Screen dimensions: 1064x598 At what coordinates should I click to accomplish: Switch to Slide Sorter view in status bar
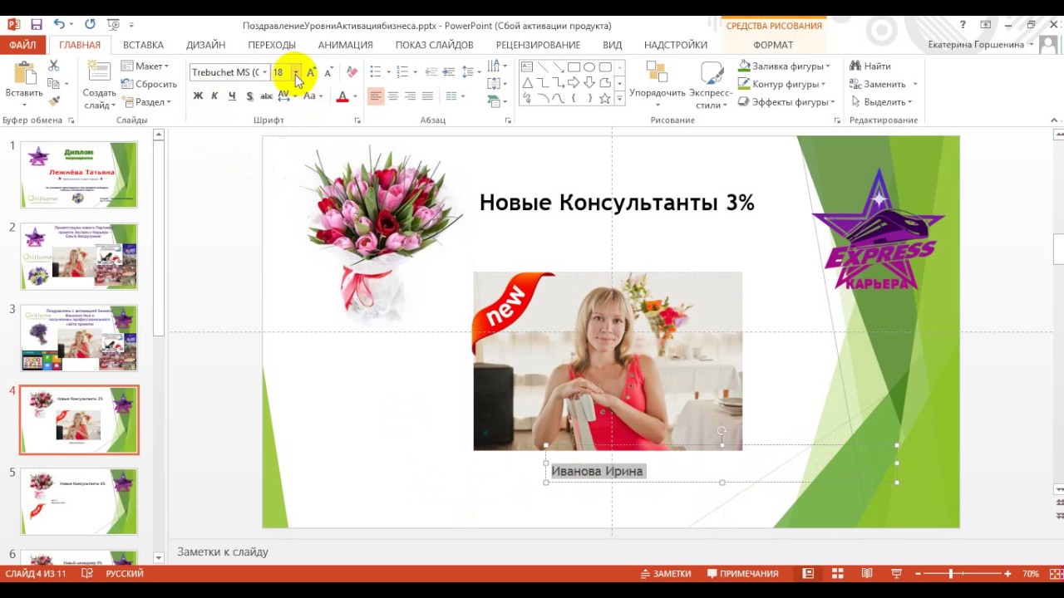837,574
